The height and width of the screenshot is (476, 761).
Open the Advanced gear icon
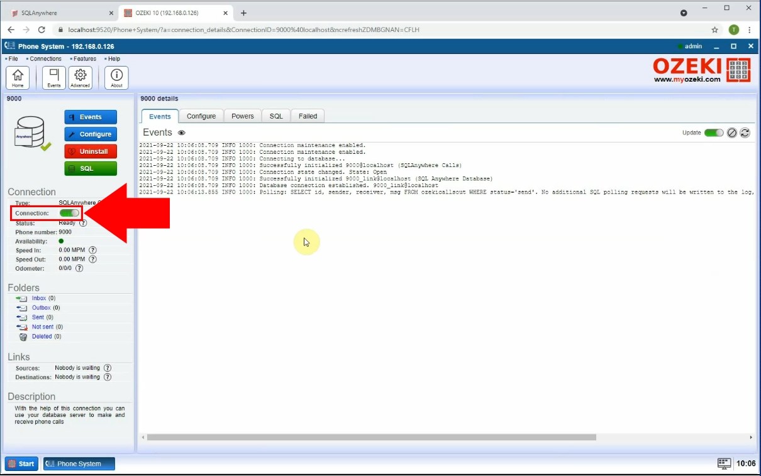click(80, 77)
